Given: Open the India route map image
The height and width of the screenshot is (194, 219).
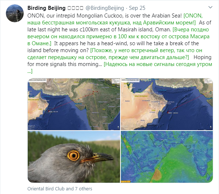Looking at the screenshot, I should (73, 106).
